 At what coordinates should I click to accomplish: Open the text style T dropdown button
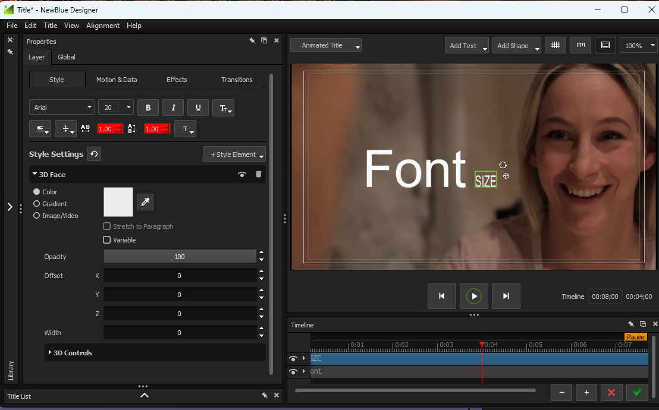186,129
